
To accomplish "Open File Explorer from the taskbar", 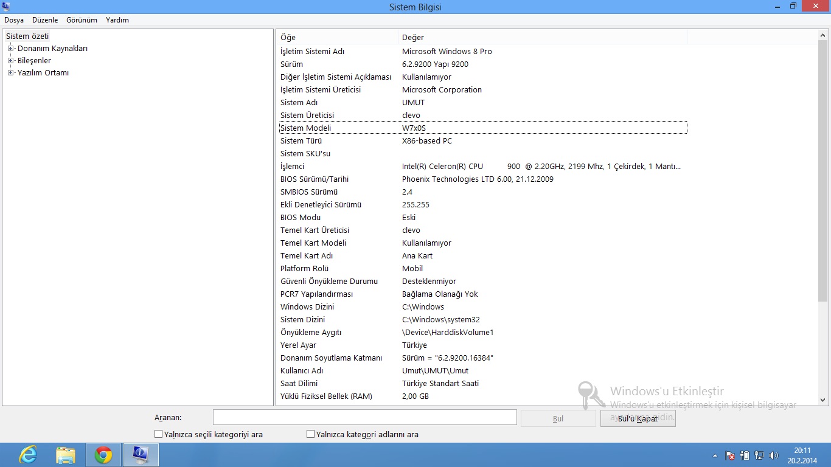I will (66, 455).
